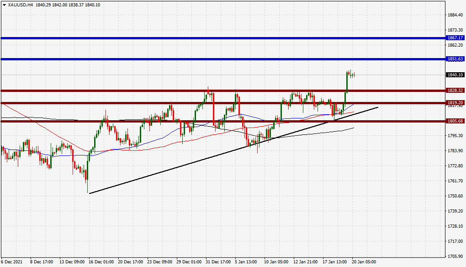This screenshot has width=466, height=267.
Task: Select the blue horizontal line at 1851.63
Action: click(x=223, y=59)
